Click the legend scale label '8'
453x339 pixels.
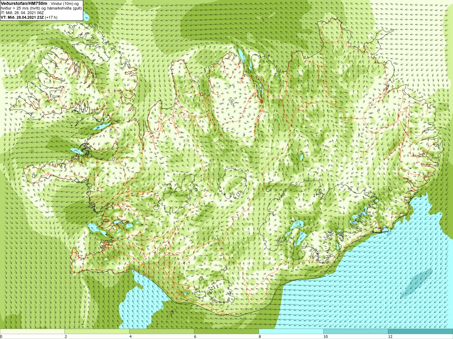pos(260,337)
